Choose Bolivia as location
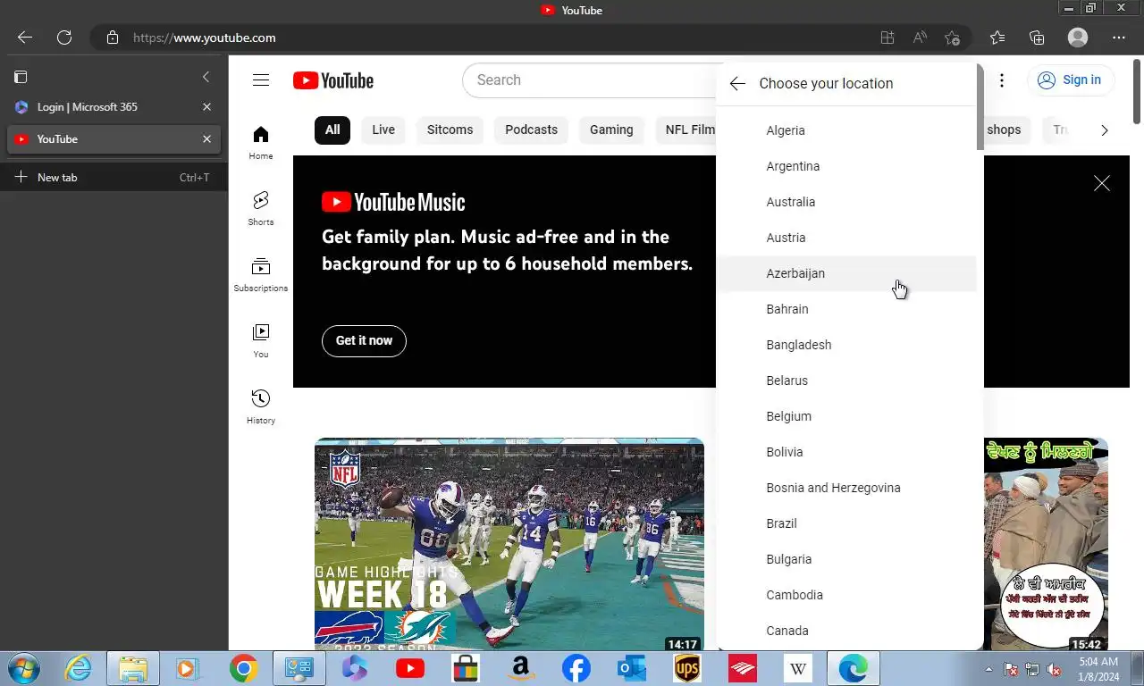Viewport: 1144px width, 686px height. click(x=846, y=452)
